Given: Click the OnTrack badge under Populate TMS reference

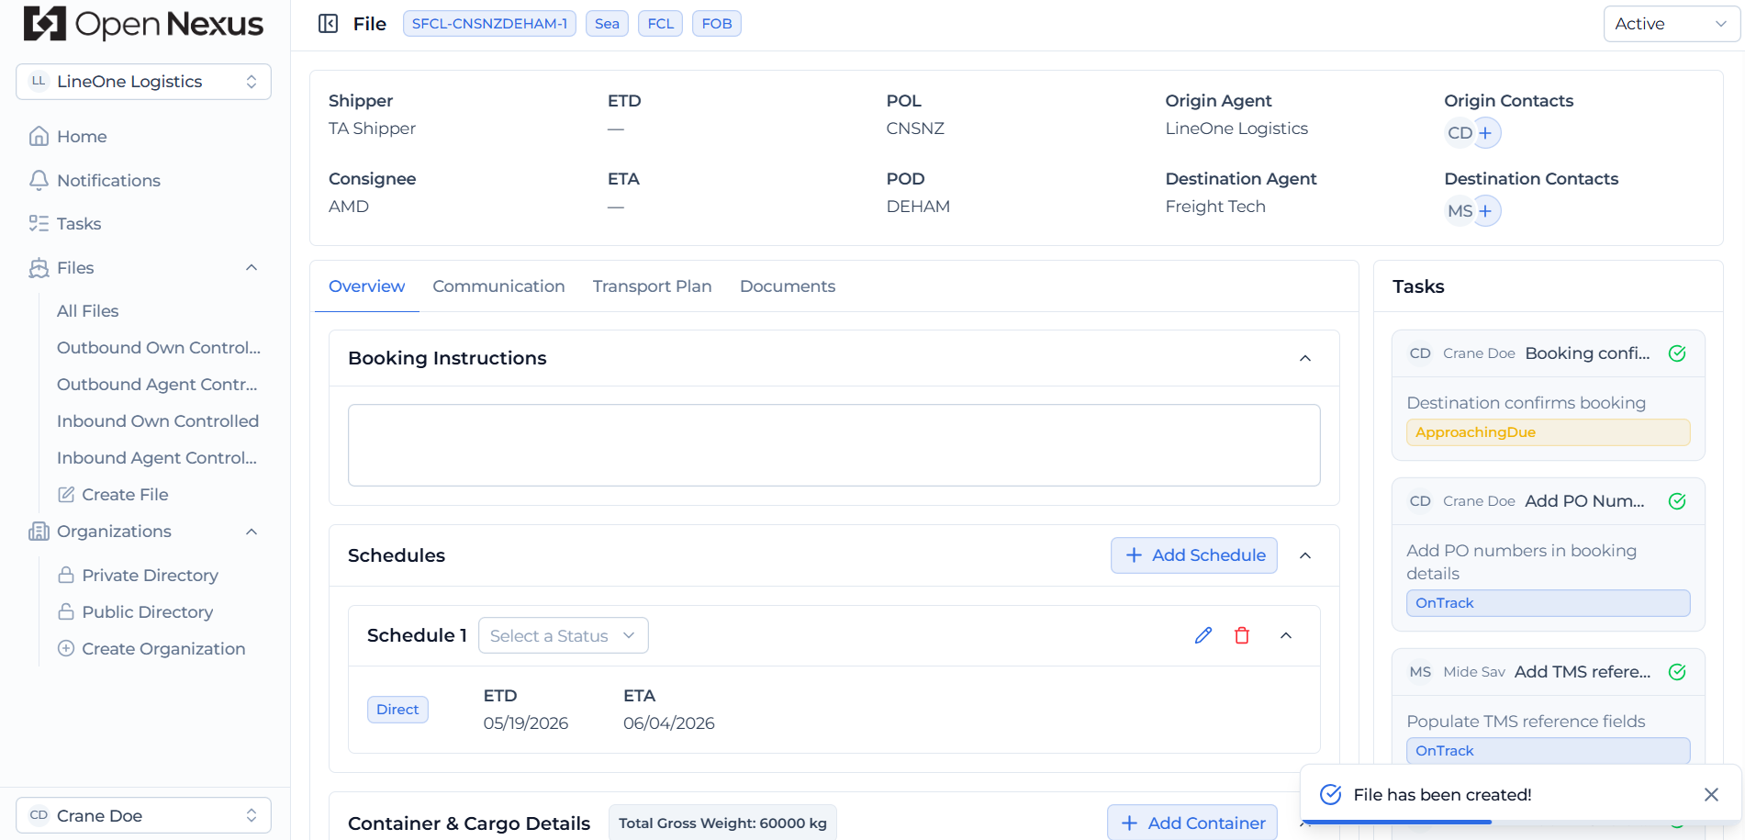Looking at the screenshot, I should 1548,750.
